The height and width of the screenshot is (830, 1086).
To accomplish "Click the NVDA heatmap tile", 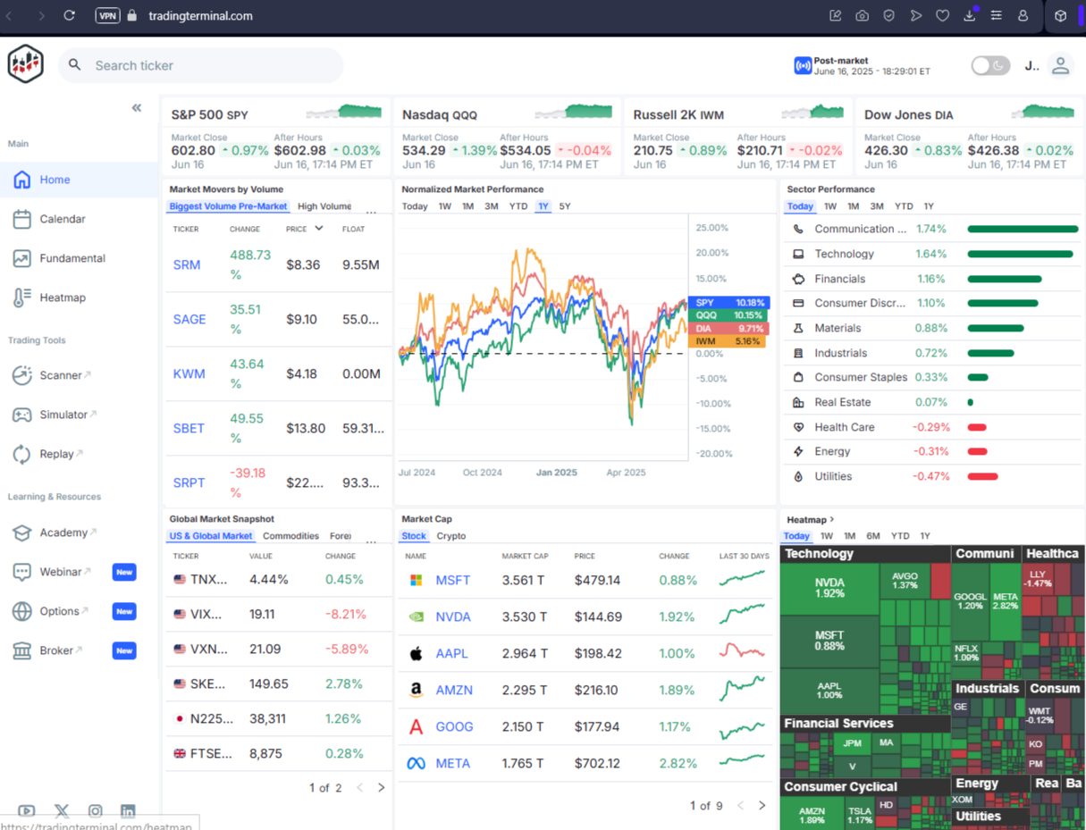I will pos(829,588).
